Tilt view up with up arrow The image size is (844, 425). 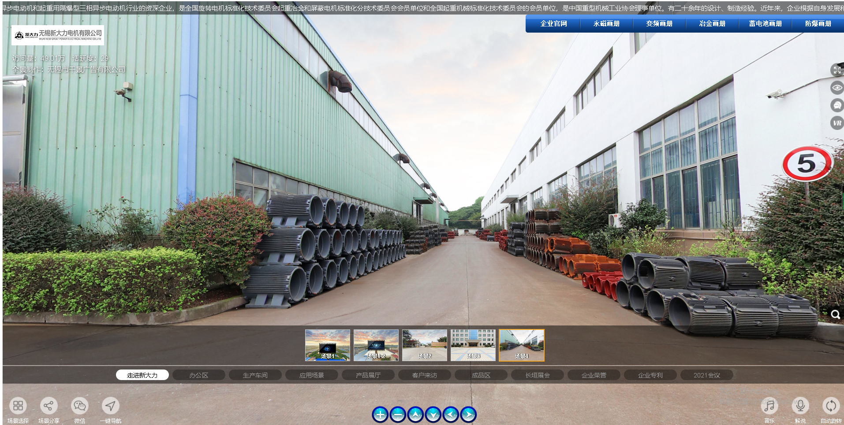click(415, 414)
